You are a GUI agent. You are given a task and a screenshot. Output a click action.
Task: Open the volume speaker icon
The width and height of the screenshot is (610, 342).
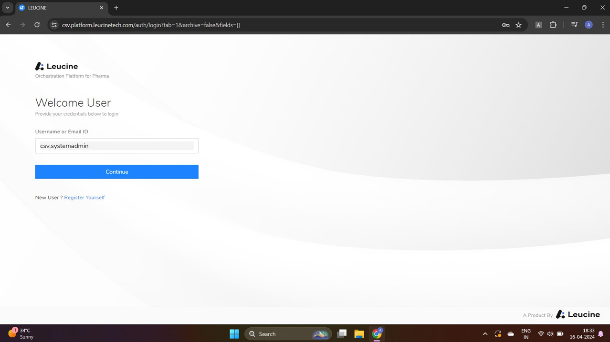coord(550,334)
